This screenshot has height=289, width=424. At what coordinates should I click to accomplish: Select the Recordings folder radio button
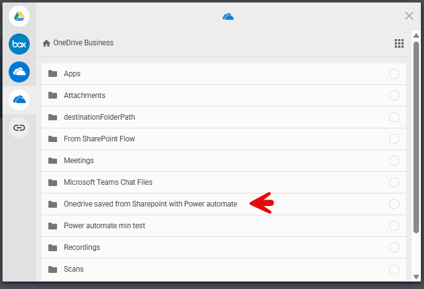tap(394, 247)
